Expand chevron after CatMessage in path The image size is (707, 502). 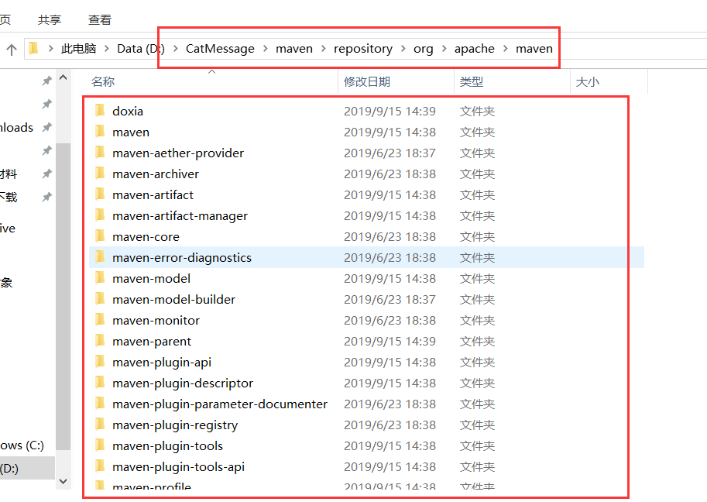[265, 48]
